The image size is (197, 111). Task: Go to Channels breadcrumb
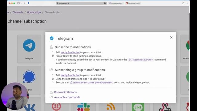(18, 12)
